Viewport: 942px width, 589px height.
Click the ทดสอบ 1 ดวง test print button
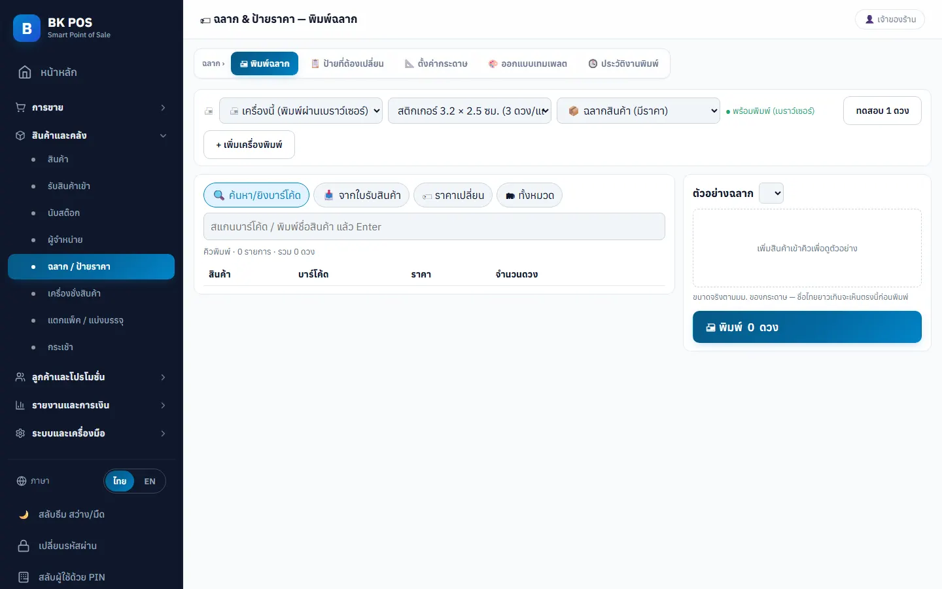pos(882,111)
